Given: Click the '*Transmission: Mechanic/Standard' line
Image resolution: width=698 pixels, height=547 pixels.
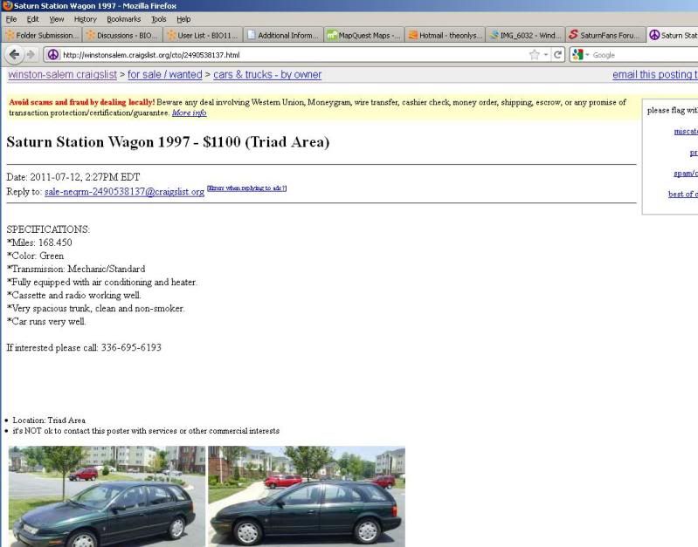Looking at the screenshot, I should (x=76, y=269).
